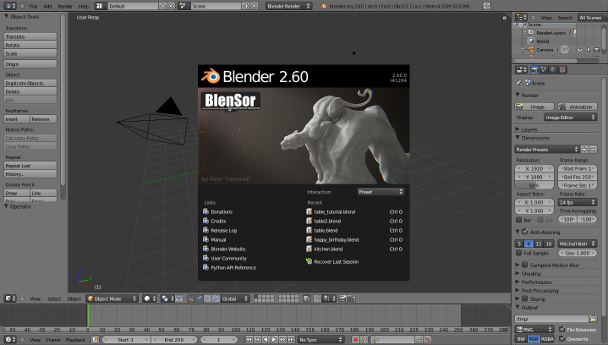Open the Global orientation dropdown

pyautogui.click(x=235, y=298)
